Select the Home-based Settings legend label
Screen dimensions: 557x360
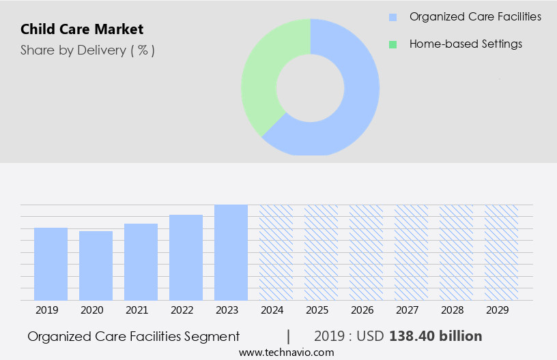[466, 44]
